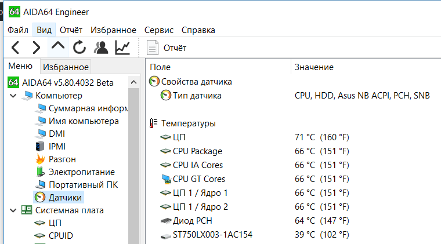Click the CPU Package chip icon
This screenshot has height=244, width=441.
tap(165, 151)
